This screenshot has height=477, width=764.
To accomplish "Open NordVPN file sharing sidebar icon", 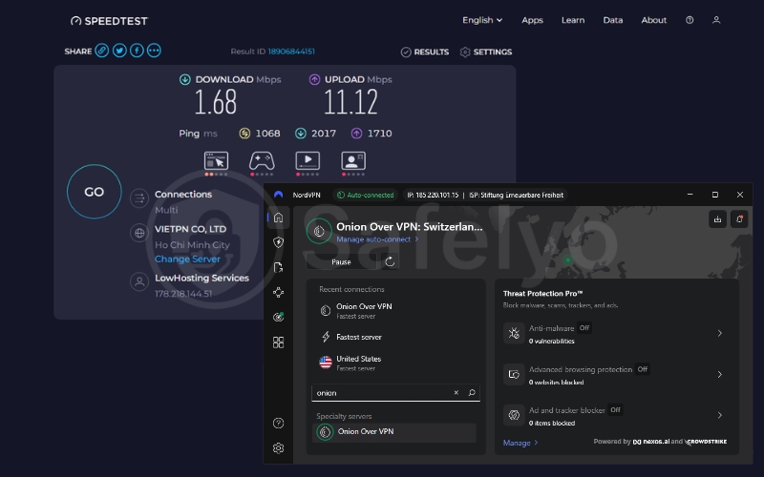I will click(278, 267).
